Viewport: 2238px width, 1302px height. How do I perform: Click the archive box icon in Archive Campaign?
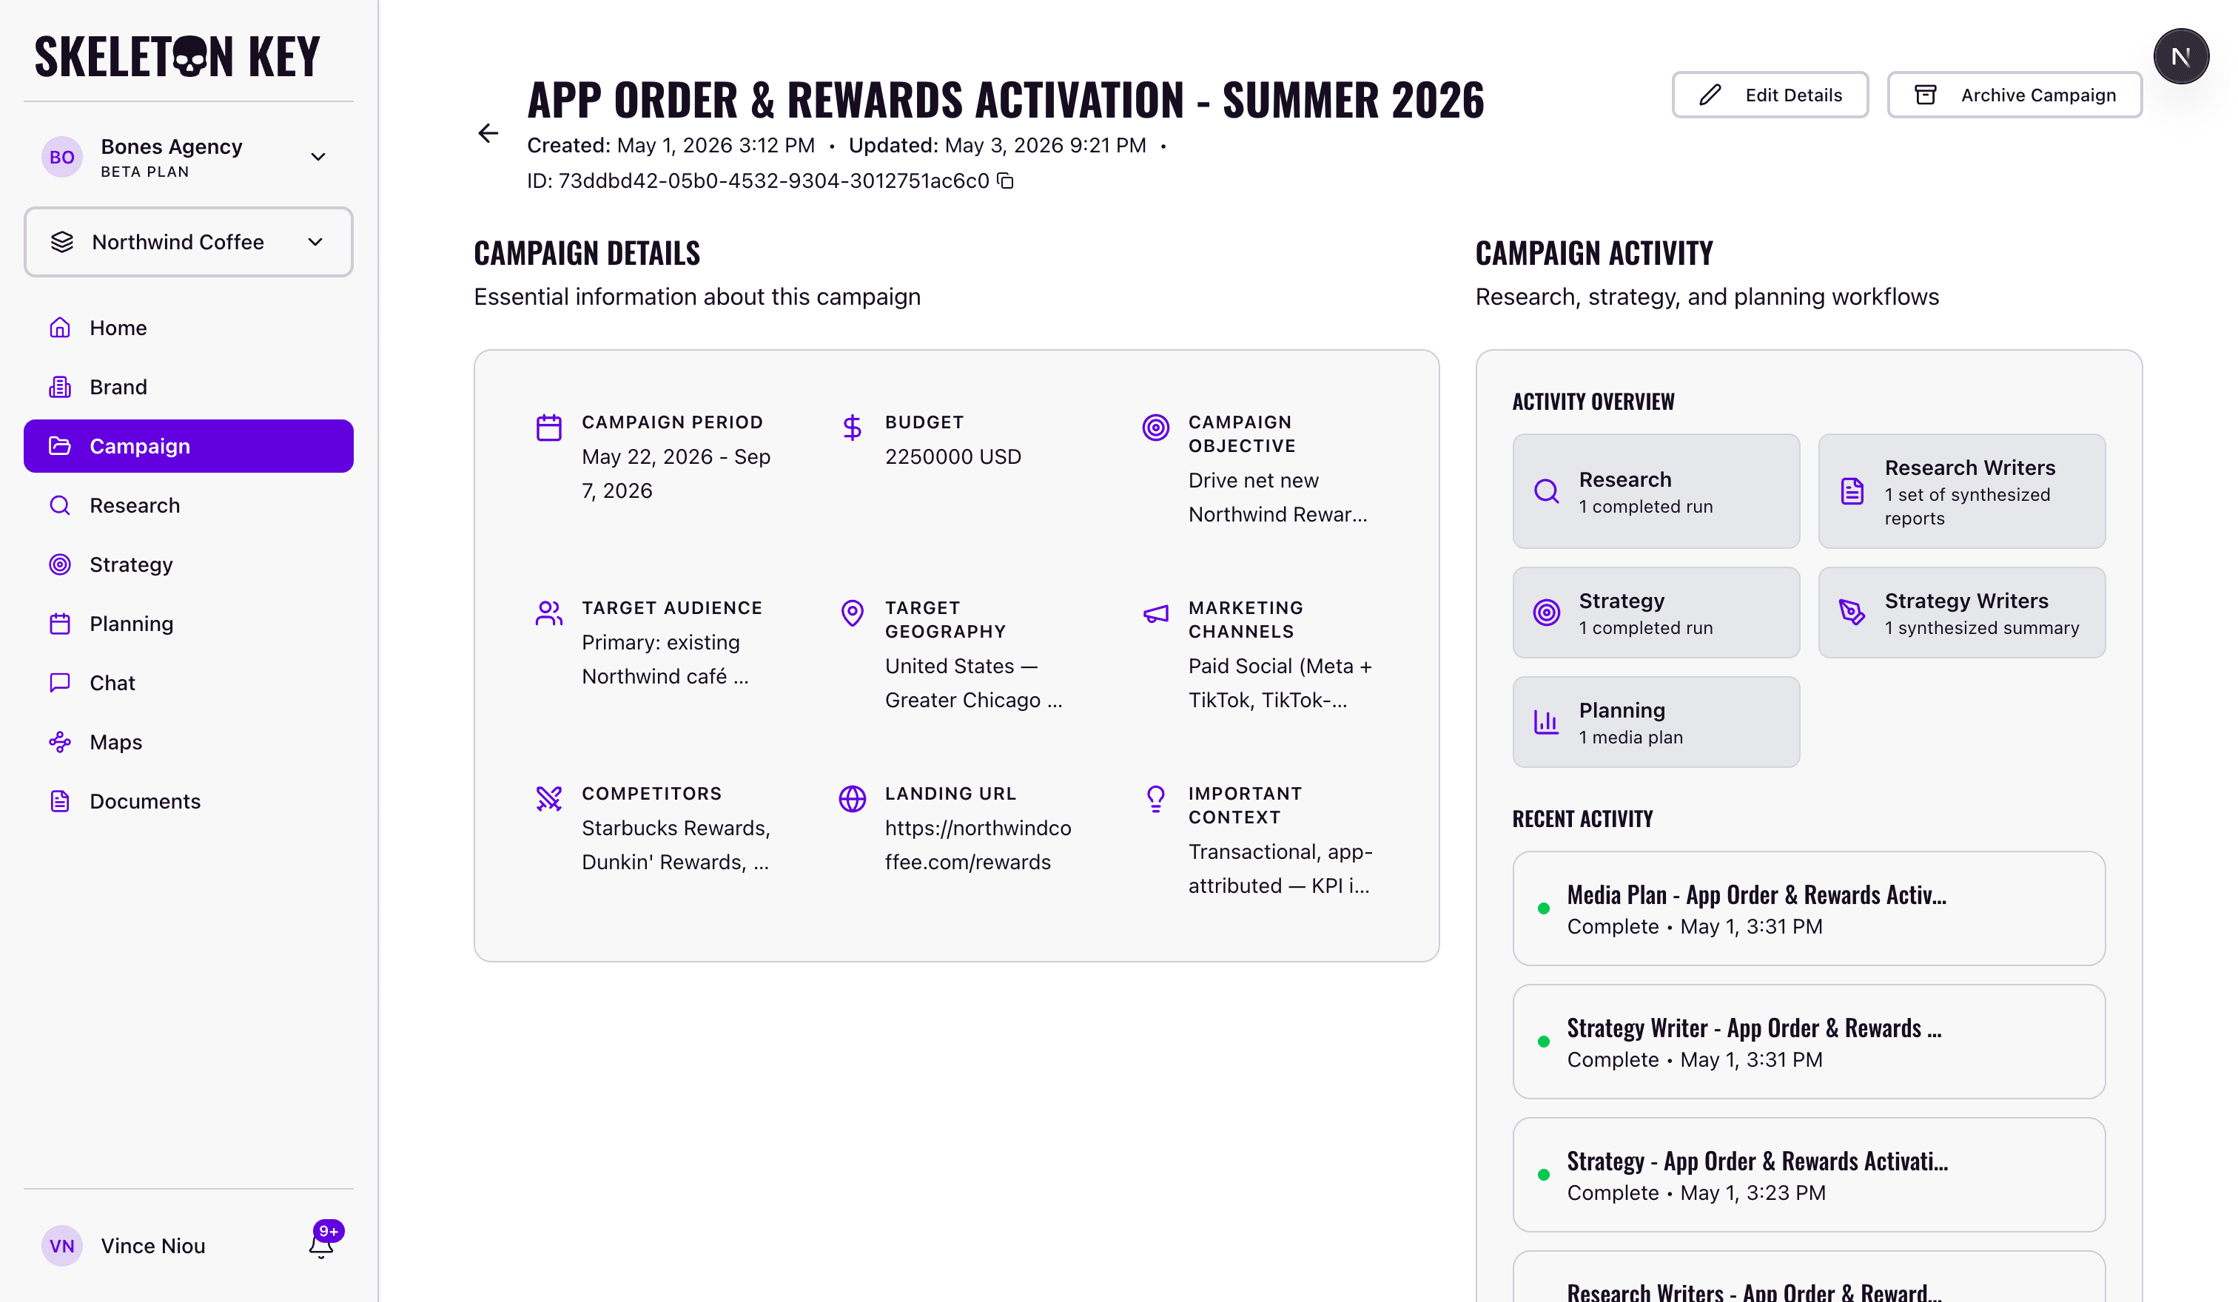(x=1926, y=95)
